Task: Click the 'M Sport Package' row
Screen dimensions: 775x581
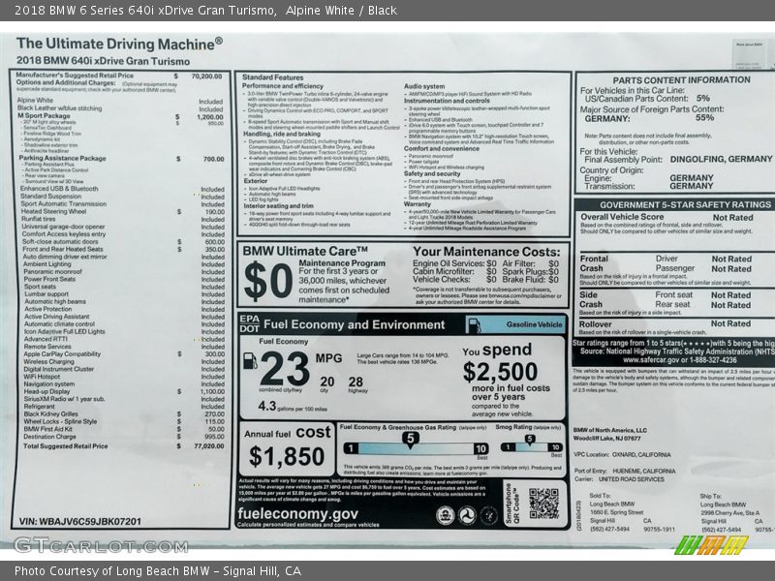Action: [x=120, y=116]
